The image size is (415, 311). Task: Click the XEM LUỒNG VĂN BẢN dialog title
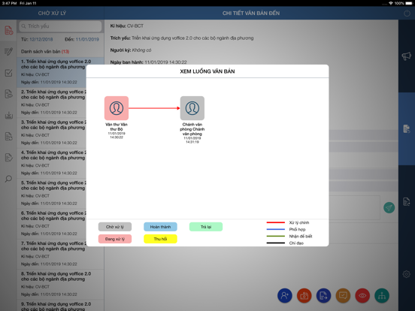pyautogui.click(x=207, y=71)
